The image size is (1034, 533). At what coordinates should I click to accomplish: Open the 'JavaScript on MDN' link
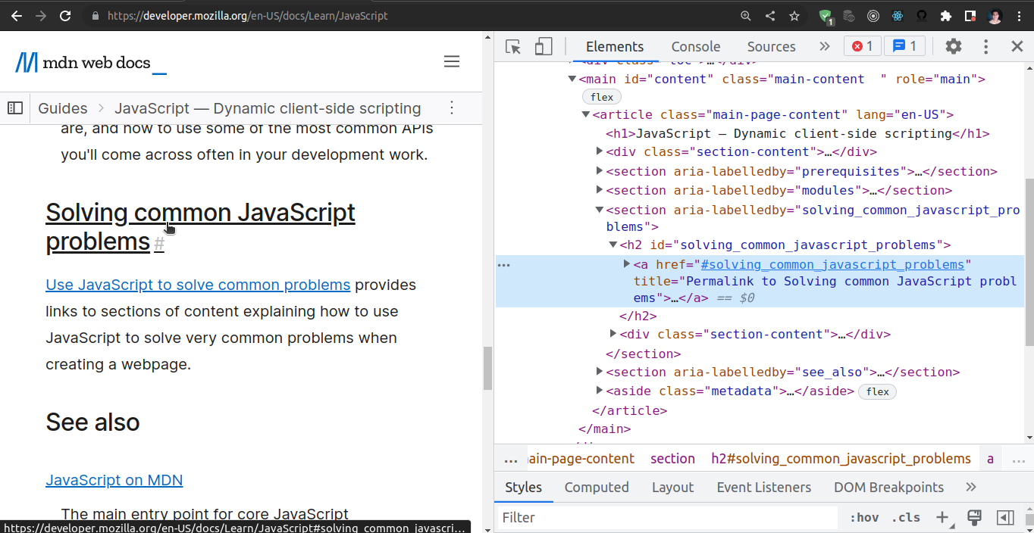(114, 480)
